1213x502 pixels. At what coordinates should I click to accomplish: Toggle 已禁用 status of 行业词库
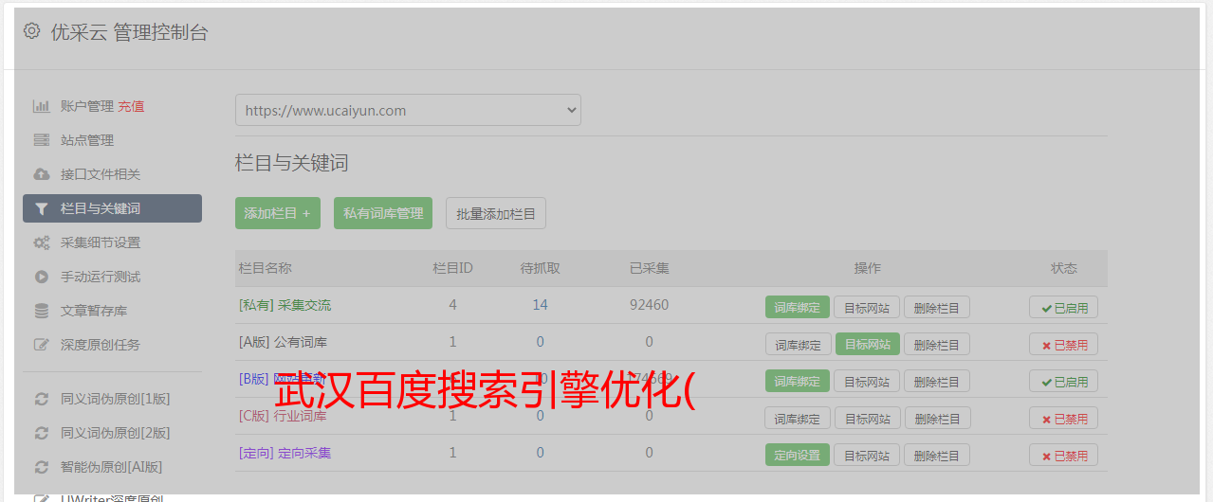(x=1064, y=418)
